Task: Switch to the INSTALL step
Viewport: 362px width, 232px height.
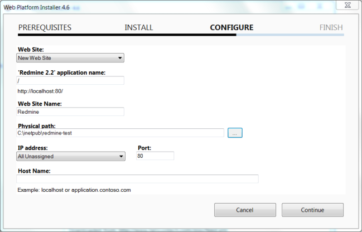Action: pos(138,27)
